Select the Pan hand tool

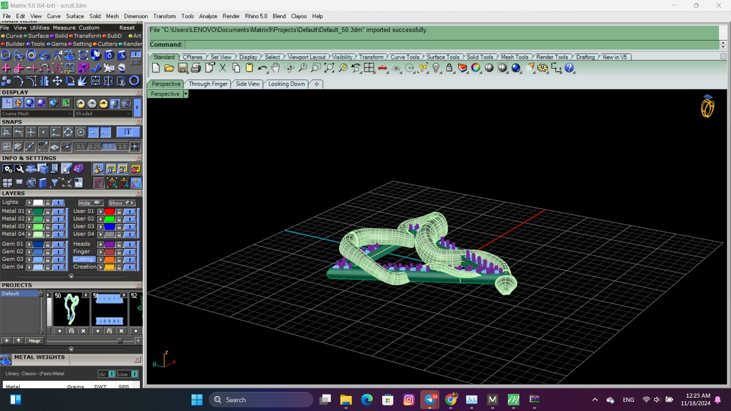[275, 68]
